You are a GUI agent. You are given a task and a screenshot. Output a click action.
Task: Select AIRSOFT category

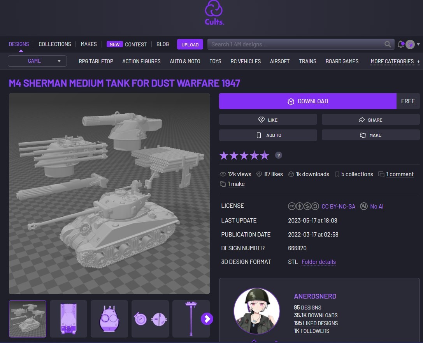[280, 61]
